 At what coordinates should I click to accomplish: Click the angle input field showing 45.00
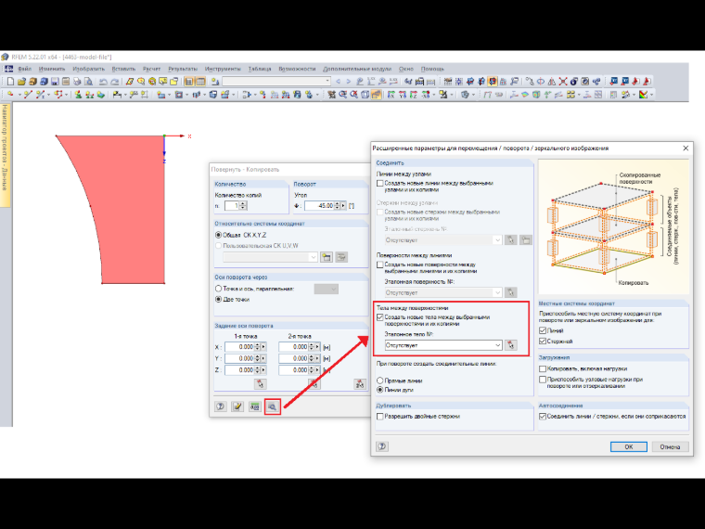point(319,206)
